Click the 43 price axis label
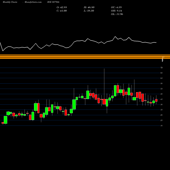The image size is (170, 170). coord(161,99)
